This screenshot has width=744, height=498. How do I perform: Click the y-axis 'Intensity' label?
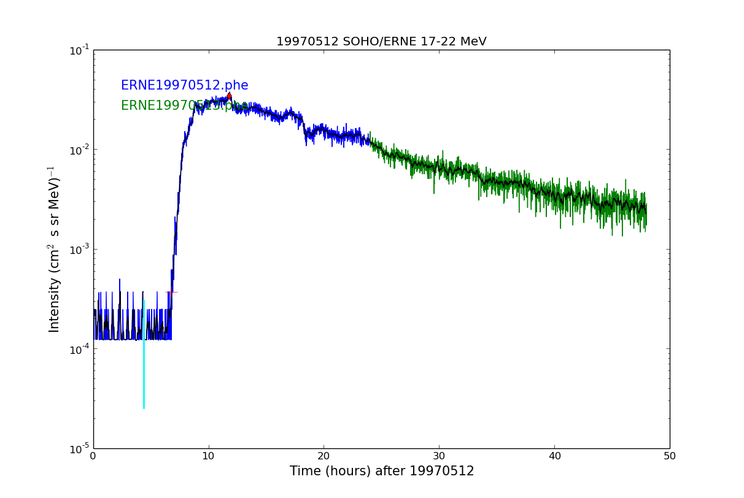point(54,249)
